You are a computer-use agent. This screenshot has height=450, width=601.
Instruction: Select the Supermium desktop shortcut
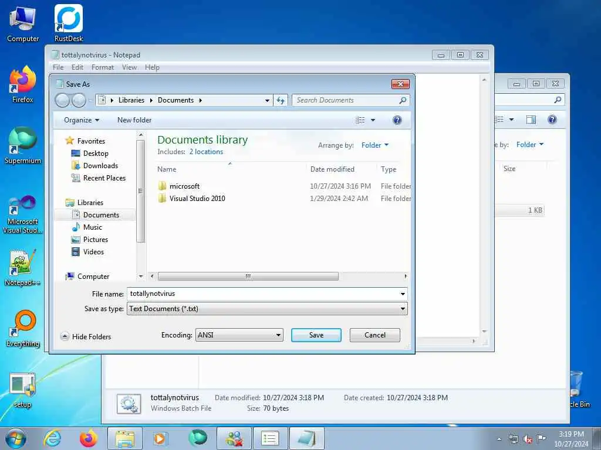[x=23, y=145]
